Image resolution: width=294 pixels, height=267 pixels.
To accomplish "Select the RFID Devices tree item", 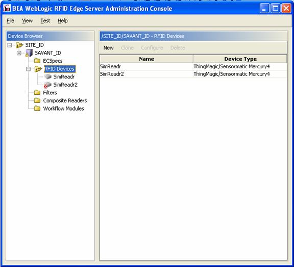I will [x=60, y=69].
